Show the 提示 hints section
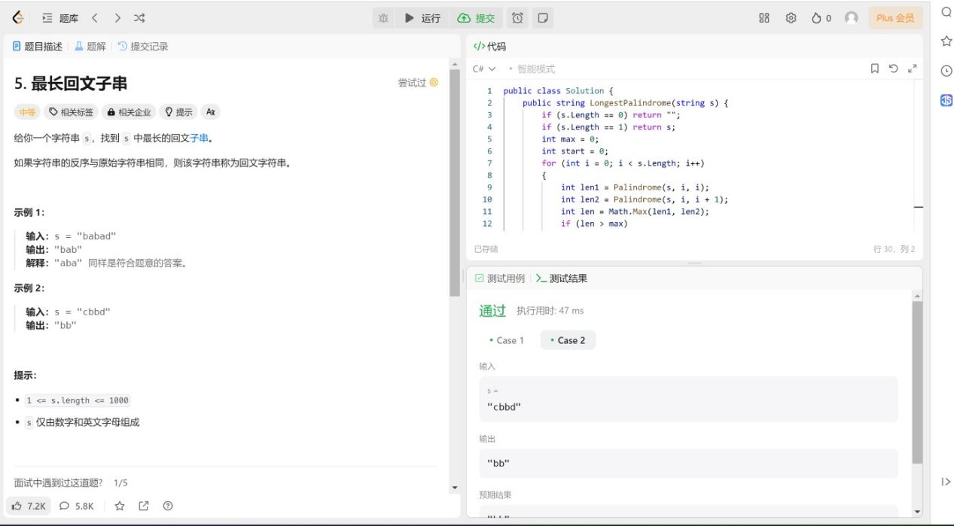 (178, 112)
